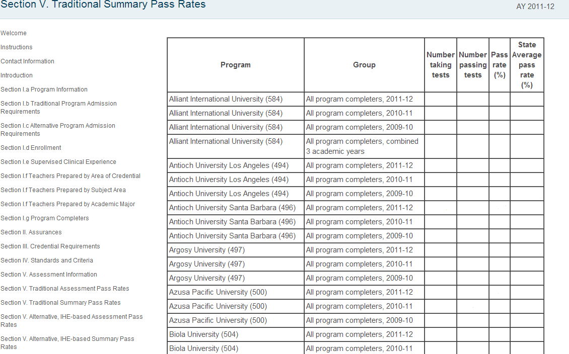Image resolution: width=569 pixels, height=354 pixels.
Task: Open Section I.b Traditional Program Admission Requirements
Action: pyautogui.click(x=58, y=108)
